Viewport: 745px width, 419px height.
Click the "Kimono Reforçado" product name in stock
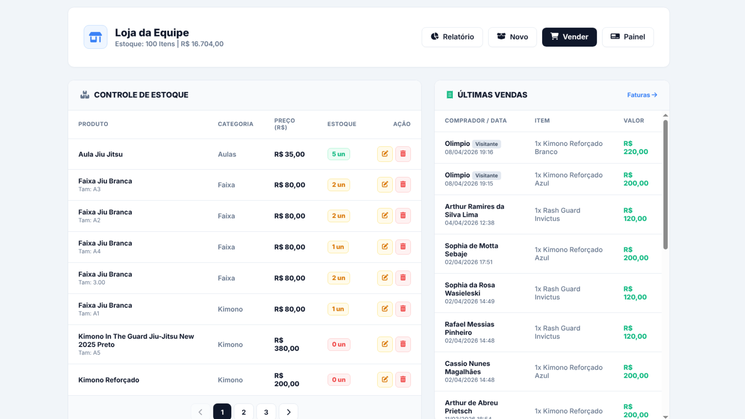click(x=109, y=380)
